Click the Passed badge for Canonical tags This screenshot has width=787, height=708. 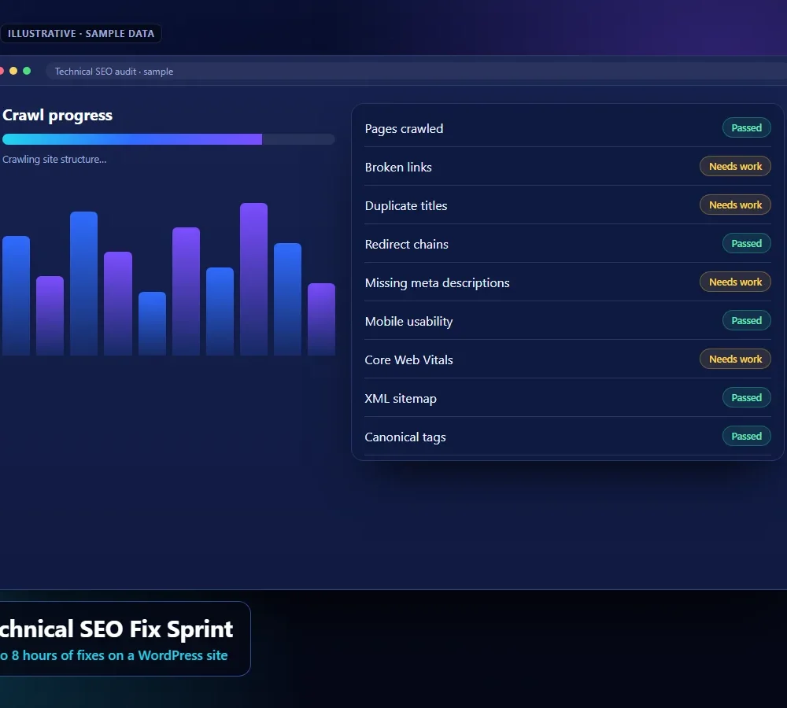pyautogui.click(x=746, y=437)
